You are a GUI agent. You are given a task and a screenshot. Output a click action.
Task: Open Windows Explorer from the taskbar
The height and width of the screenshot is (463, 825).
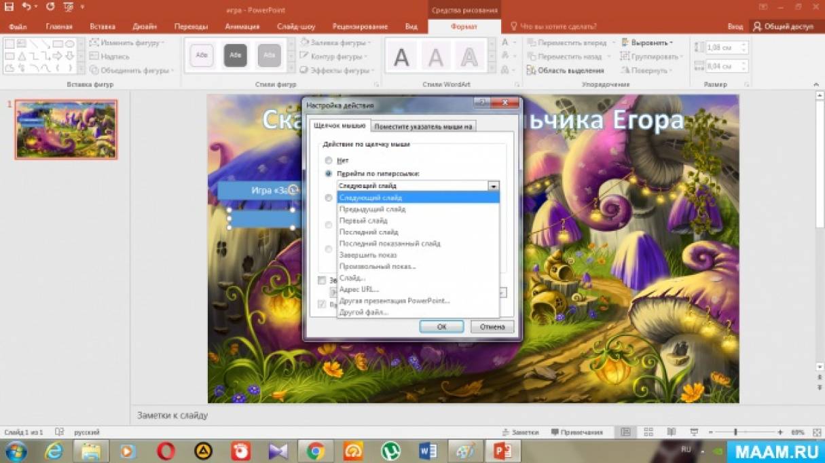(x=91, y=451)
